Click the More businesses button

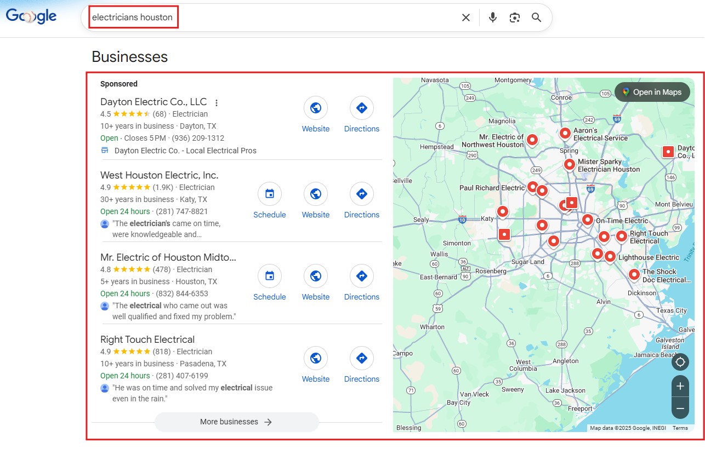(236, 422)
